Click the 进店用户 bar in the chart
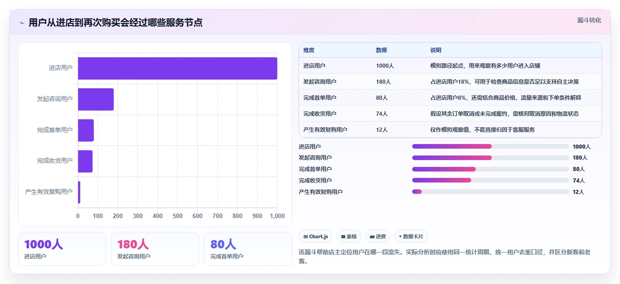 (178, 68)
